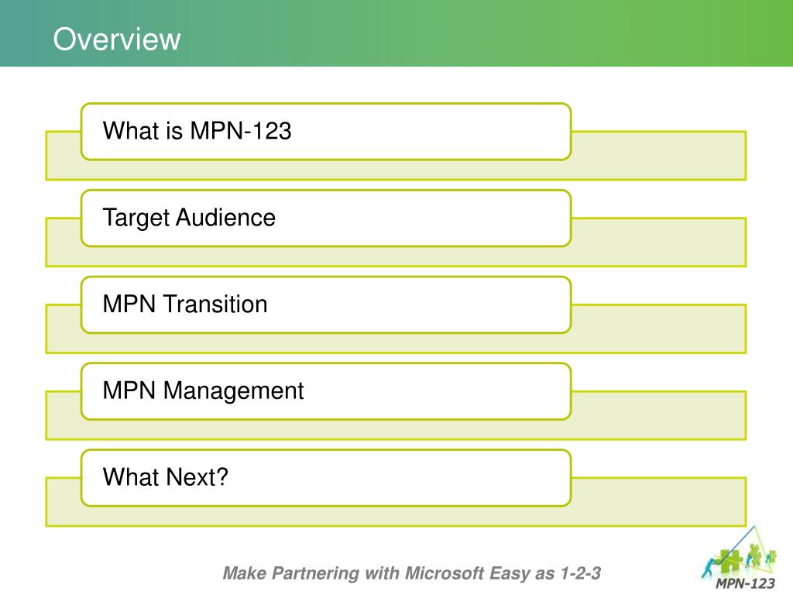793x595 pixels.
Task: Click the pale green band behind 'What is MPN-123'
Action: (659, 155)
